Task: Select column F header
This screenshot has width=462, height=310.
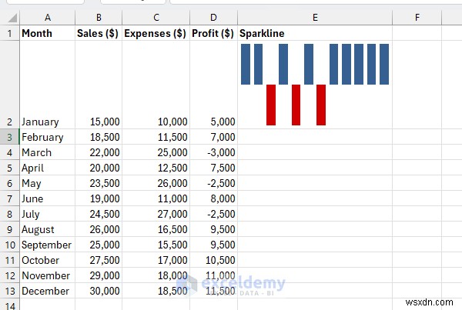Action: tap(417, 18)
